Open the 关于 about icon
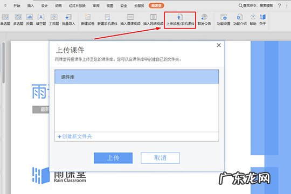The image size is (291, 194). pyautogui.click(x=262, y=20)
